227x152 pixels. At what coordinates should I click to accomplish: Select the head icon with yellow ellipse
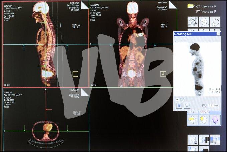tap(204, 119)
